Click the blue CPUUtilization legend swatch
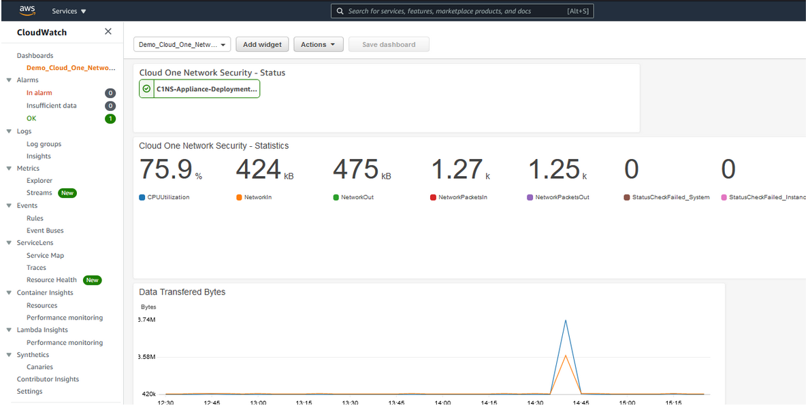 (x=142, y=198)
